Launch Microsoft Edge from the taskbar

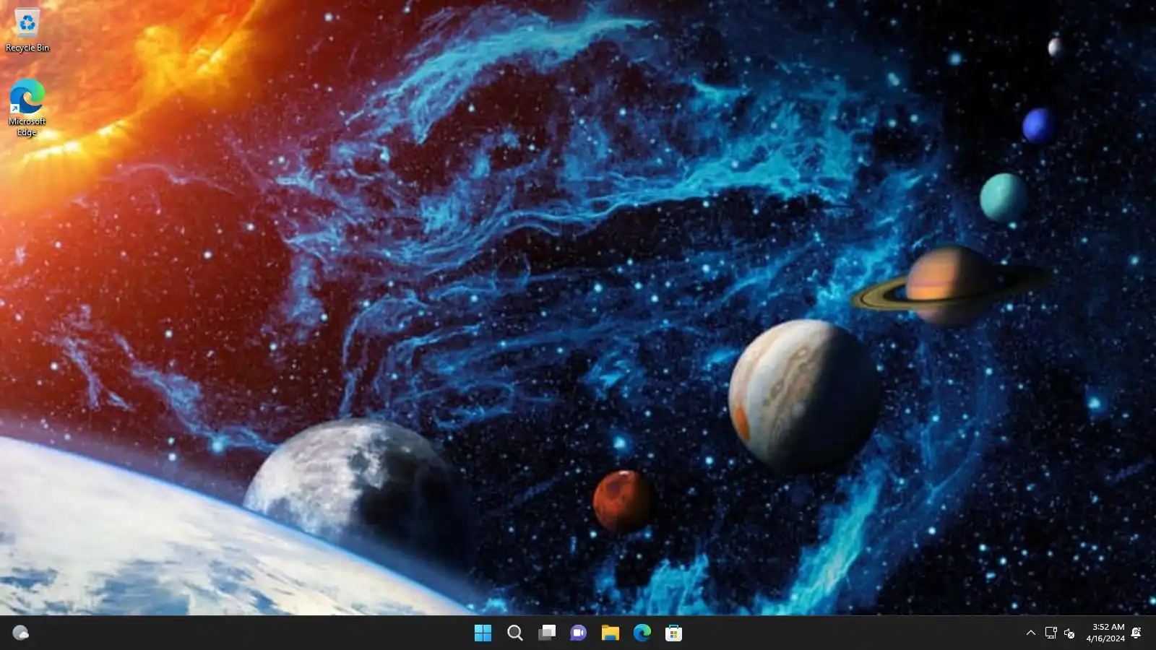point(642,633)
